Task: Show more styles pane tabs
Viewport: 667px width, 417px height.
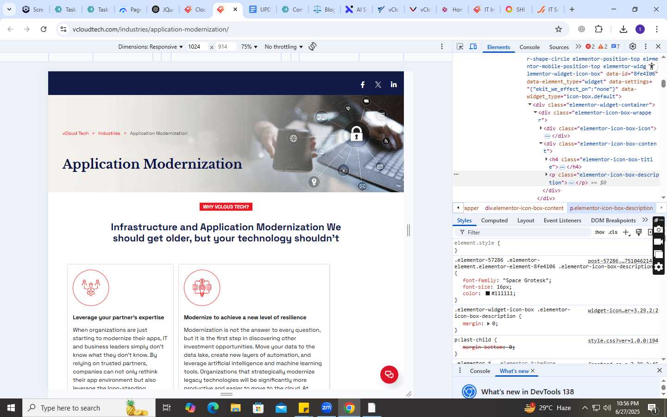Action: pos(645,220)
